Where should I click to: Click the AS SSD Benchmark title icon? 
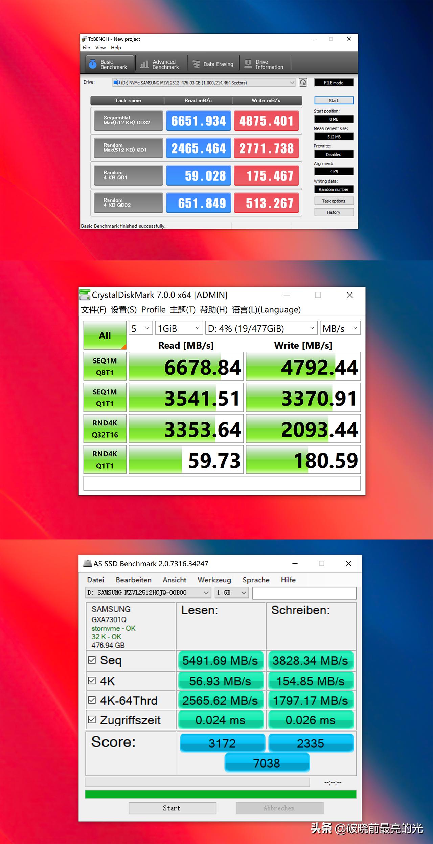[x=88, y=564]
